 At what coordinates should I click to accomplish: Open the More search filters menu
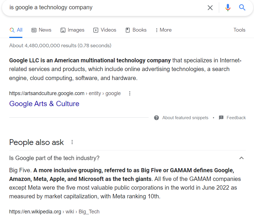click(163, 30)
